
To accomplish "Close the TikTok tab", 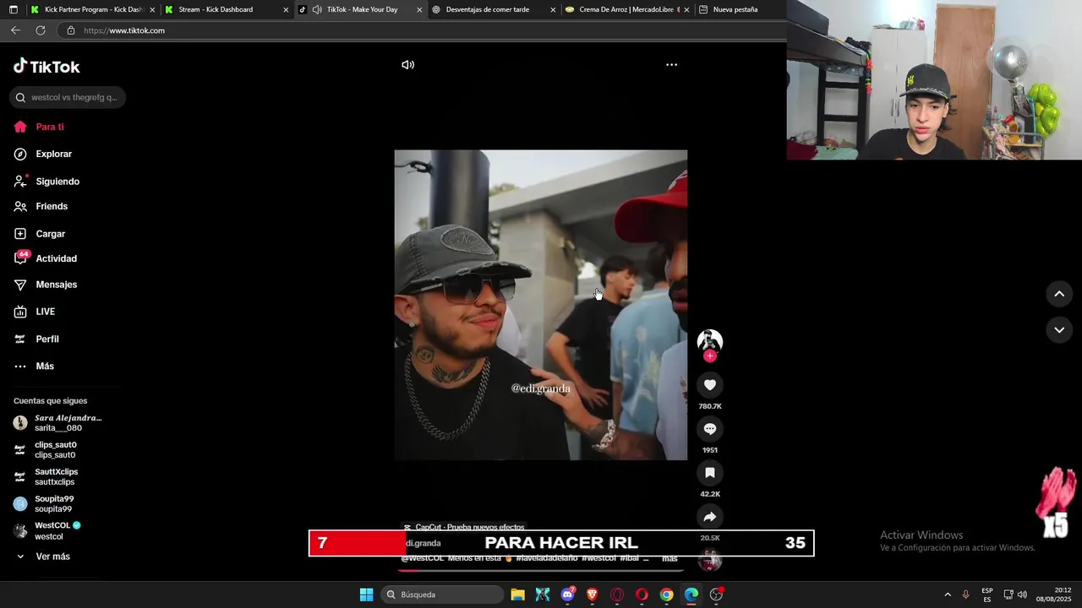I will click(419, 10).
